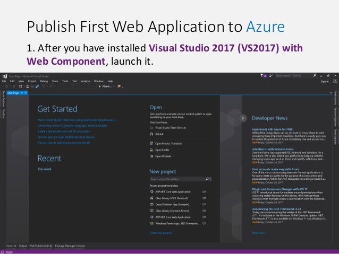Click the Quick Launch search magnifier icon
339x254 pixels.
tap(315, 75)
